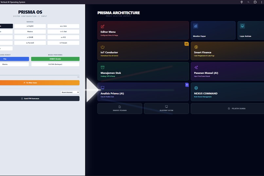Viewport: 264px width, 176px height.
Task: Click the Tes Iklan Suara orange button
Action: [x=40, y=83]
